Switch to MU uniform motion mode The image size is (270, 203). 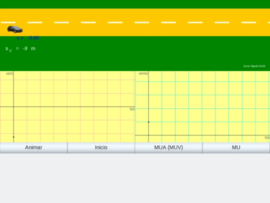236,147
